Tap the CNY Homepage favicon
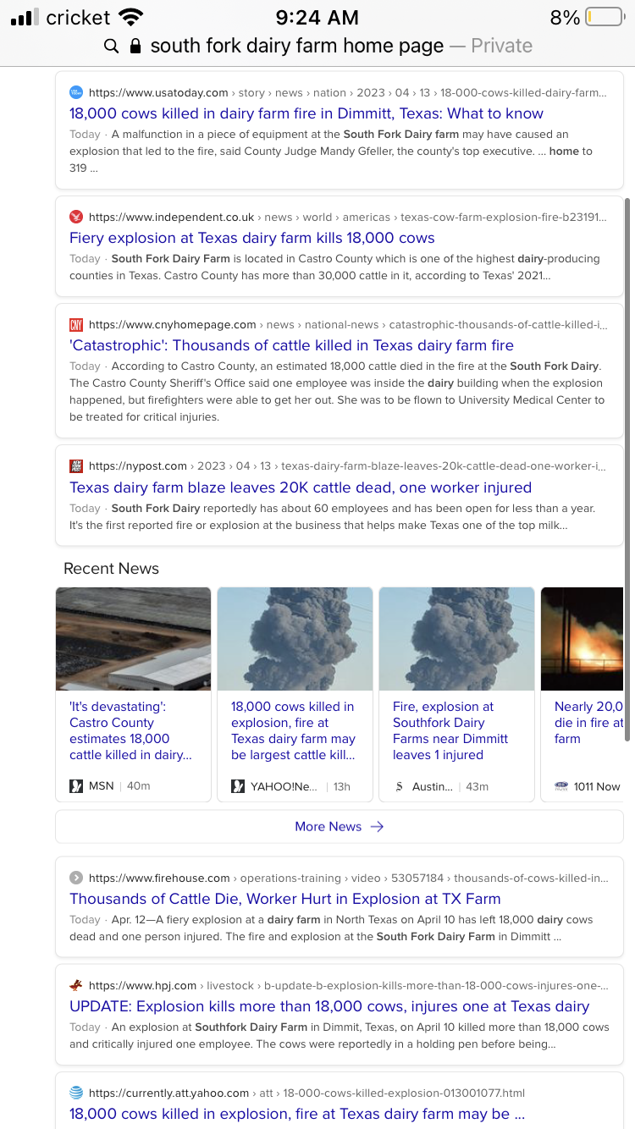 76,324
